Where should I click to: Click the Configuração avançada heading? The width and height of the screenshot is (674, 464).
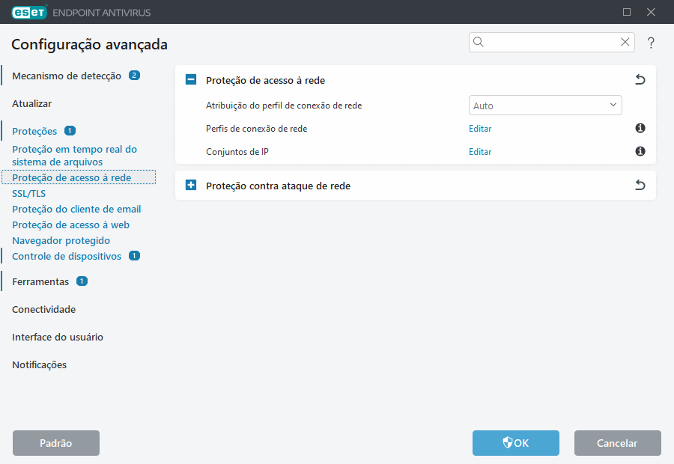tap(89, 45)
